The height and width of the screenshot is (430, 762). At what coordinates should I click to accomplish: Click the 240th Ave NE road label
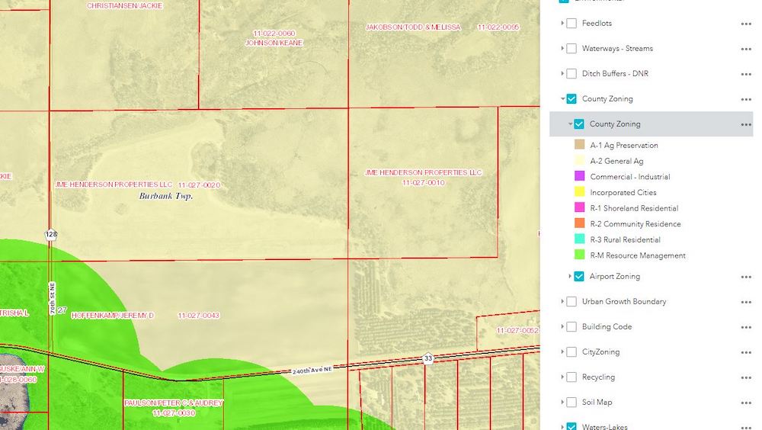pos(313,371)
